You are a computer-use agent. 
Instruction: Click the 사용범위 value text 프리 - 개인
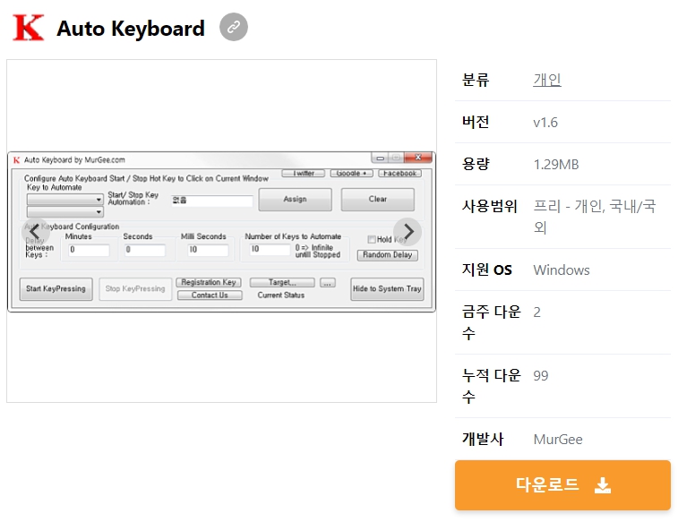click(x=595, y=217)
